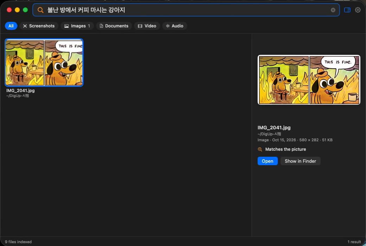The image size is (366, 246).
Task: Click the 'Matches the picture' label
Action: click(285, 149)
